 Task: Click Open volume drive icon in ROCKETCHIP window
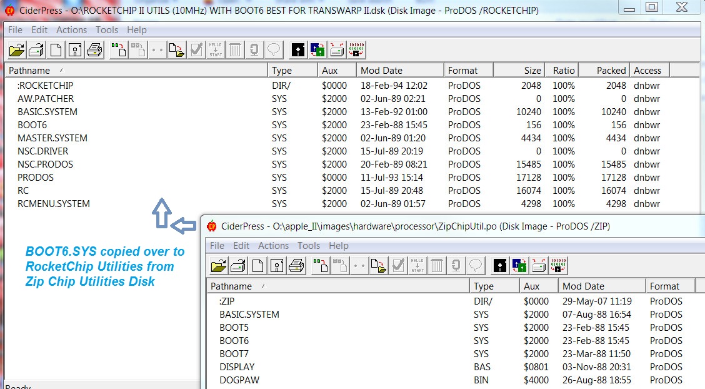point(36,49)
